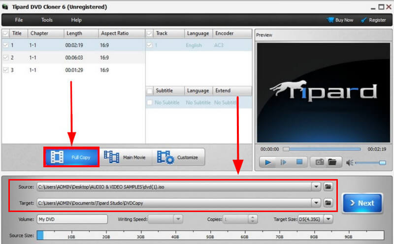Click the next frame step button
This screenshot has height=244, width=394.
pos(283,162)
